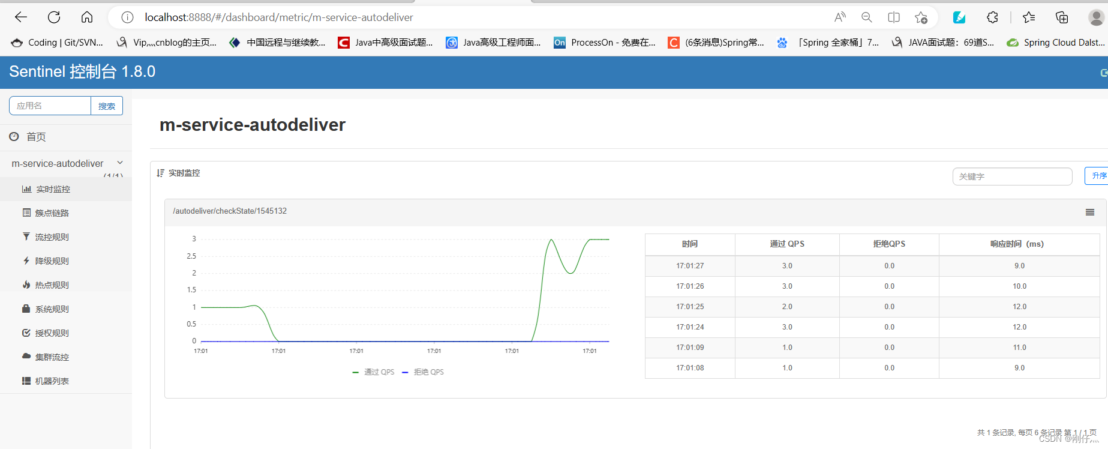Viewport: 1108px width, 449px height.
Task: Focus the 应用名 search field
Action: 50,106
